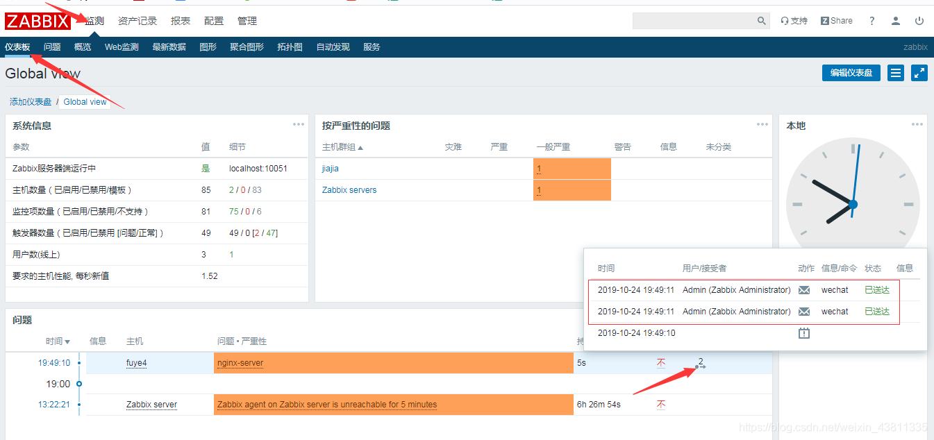Select the 仪表板 submenu tab
This screenshot has height=440, width=934.
(x=17, y=47)
